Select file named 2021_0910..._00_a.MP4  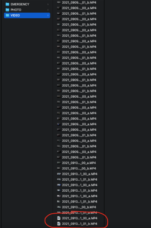click(79, 163)
